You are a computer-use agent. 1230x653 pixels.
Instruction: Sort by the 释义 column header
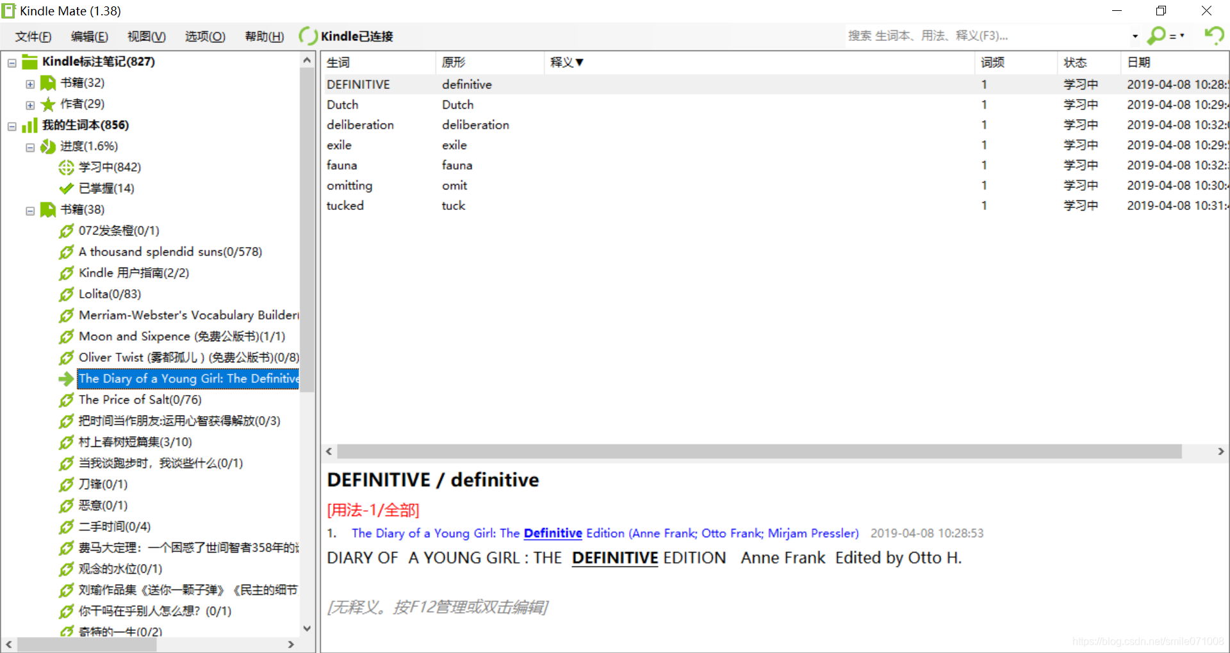point(759,62)
